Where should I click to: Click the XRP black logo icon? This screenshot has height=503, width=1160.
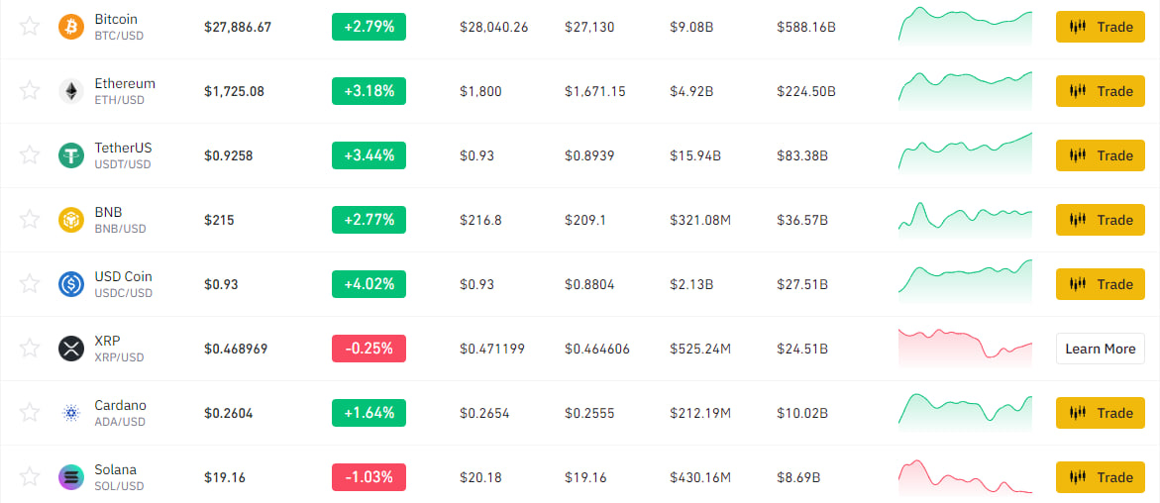pyautogui.click(x=71, y=349)
